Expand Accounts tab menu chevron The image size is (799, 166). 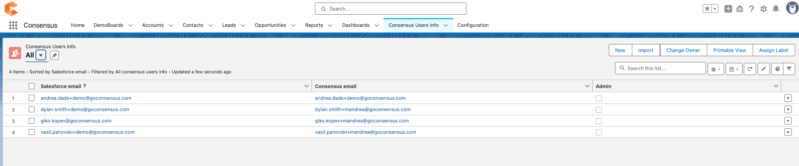pyautogui.click(x=171, y=26)
